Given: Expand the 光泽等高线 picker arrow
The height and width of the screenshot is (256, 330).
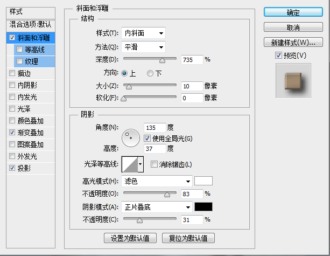Looking at the screenshot, I should (x=141, y=164).
